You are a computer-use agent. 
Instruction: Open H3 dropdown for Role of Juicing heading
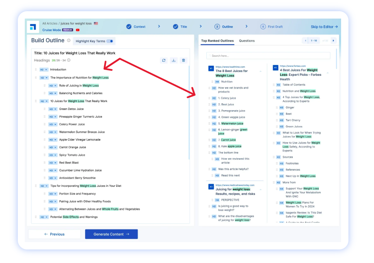[53, 85]
